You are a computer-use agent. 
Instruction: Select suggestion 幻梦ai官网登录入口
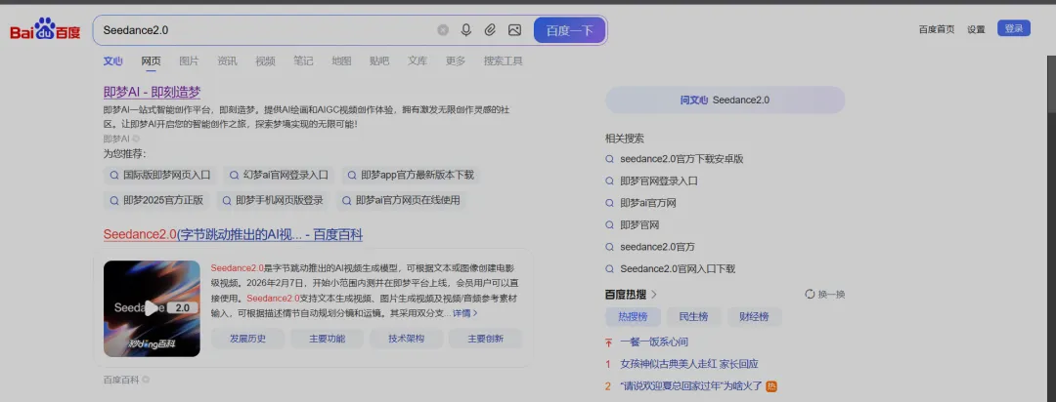279,175
